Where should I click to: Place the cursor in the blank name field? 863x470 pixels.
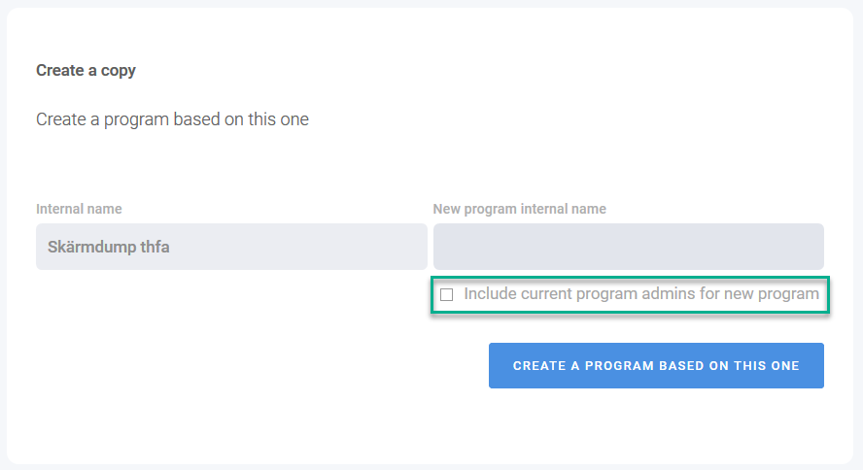pos(628,247)
